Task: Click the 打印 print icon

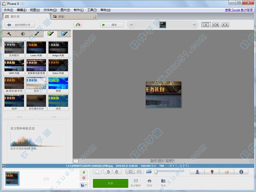Action: click(149, 183)
